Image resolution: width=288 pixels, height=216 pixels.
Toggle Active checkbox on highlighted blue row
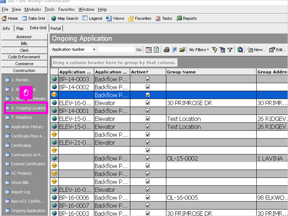[x=148, y=95]
